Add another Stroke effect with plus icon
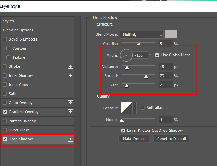 coord(70,66)
